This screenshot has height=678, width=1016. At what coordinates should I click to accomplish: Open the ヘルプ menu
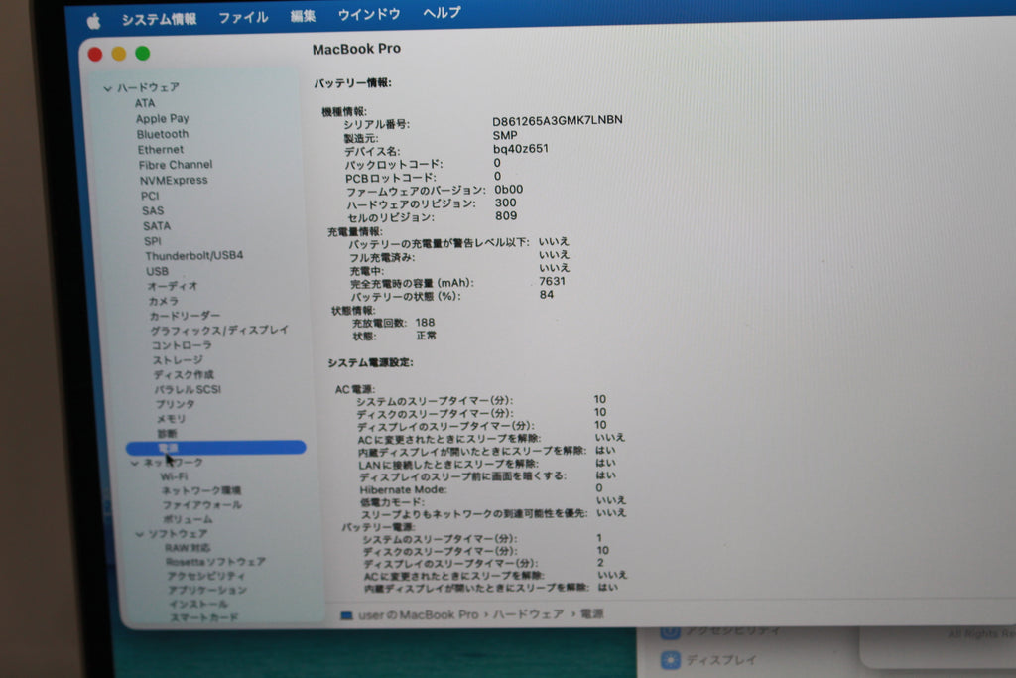coord(442,12)
